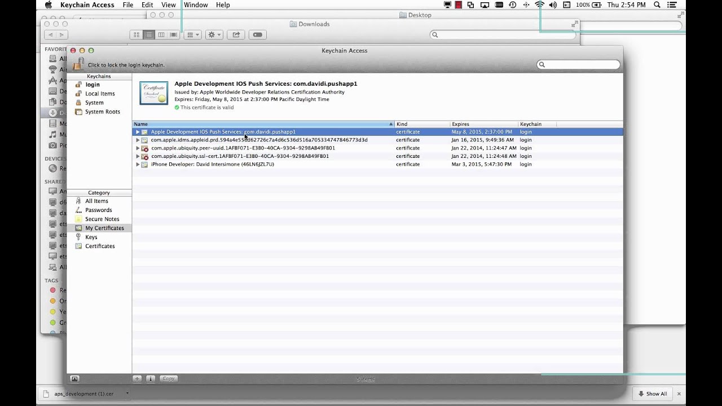Open the Window menu
The width and height of the screenshot is (722, 406).
196,5
